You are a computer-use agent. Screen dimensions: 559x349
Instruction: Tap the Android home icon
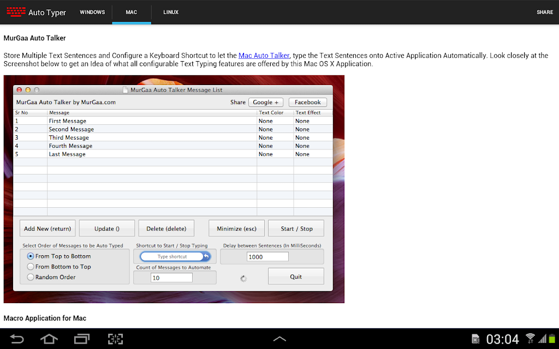[x=49, y=339]
